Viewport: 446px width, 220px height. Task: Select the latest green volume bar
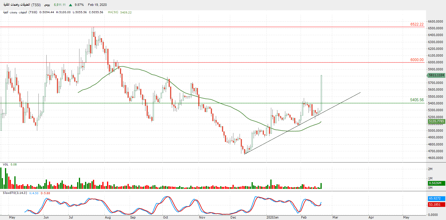point(321,186)
